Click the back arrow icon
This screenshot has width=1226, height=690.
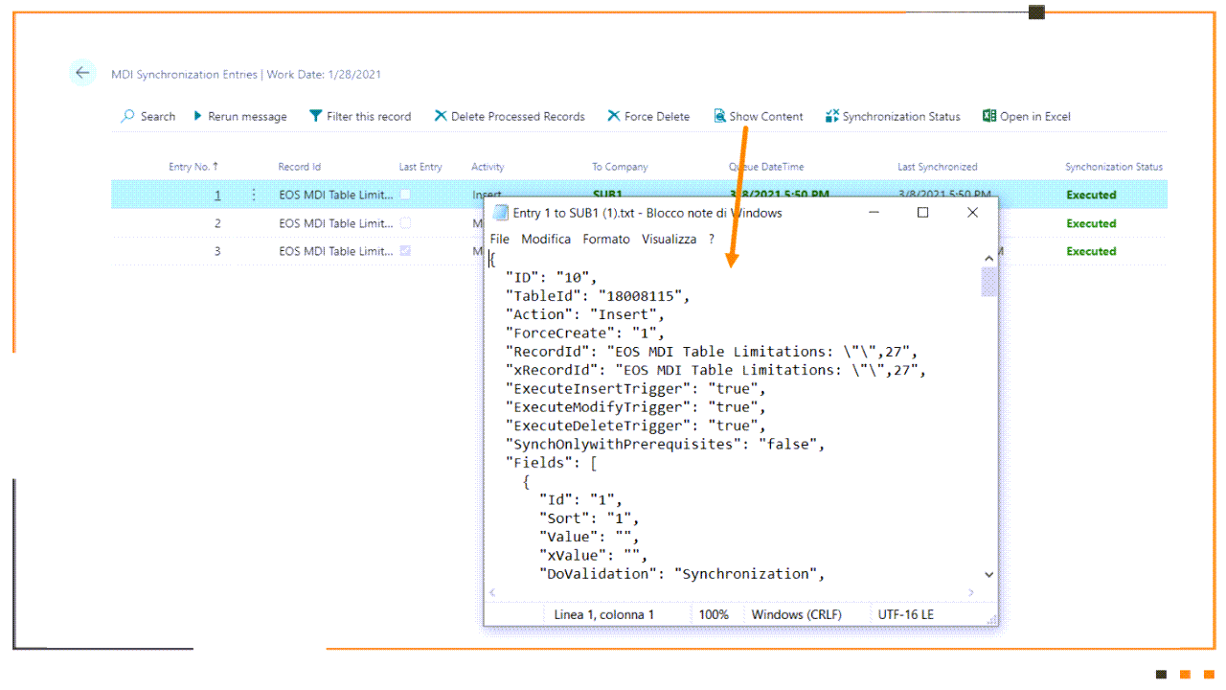click(82, 73)
